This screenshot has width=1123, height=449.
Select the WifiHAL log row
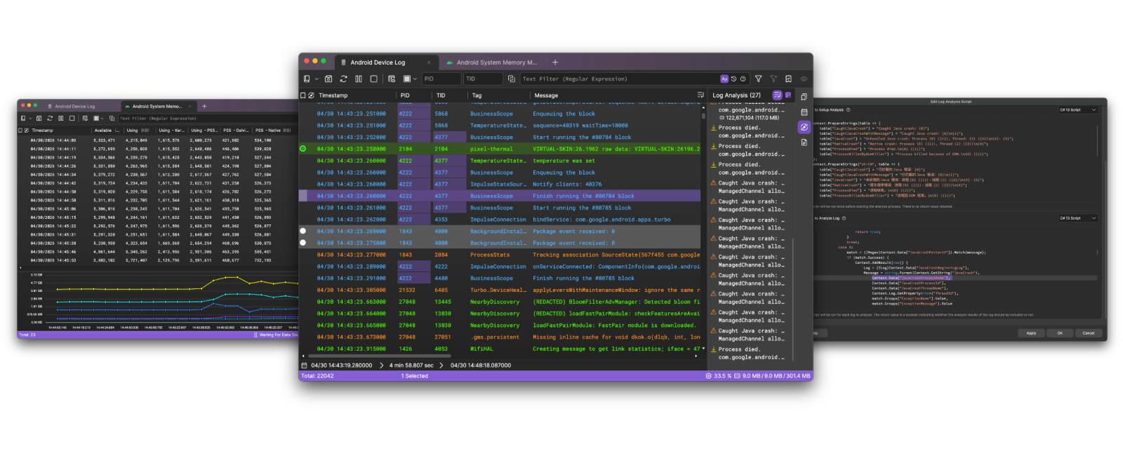coord(500,349)
